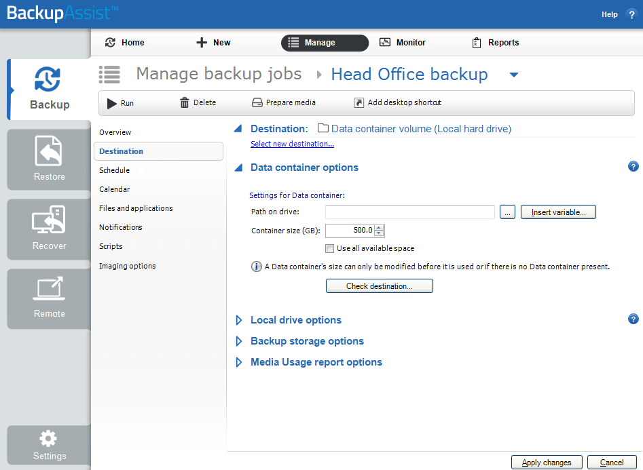The width and height of the screenshot is (643, 470).
Task: Decrease Container size with down arrow
Action: coord(380,233)
